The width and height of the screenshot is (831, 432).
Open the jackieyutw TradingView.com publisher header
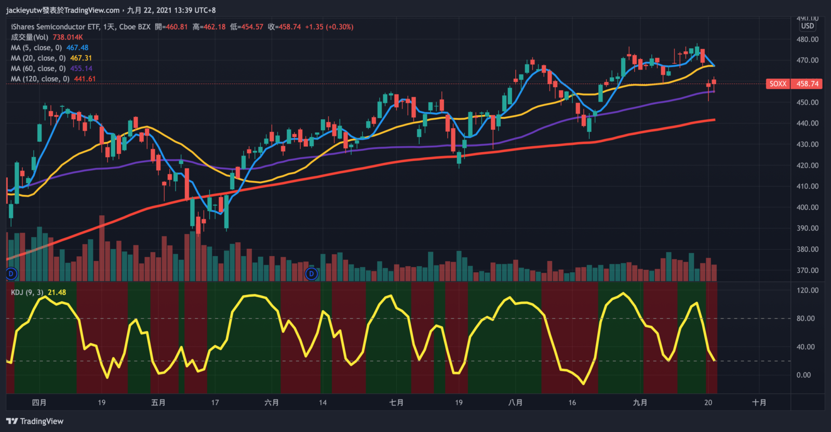click(x=63, y=10)
